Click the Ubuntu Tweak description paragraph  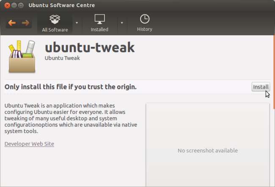pyautogui.click(x=70, y=118)
